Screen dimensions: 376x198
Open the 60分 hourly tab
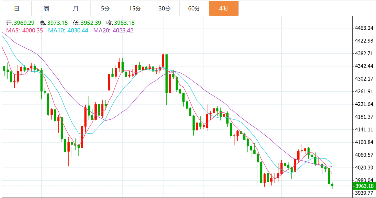[194, 8]
